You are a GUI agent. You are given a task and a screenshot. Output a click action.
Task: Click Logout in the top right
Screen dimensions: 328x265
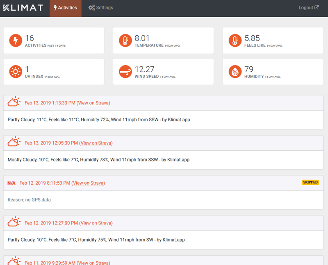(x=305, y=7)
